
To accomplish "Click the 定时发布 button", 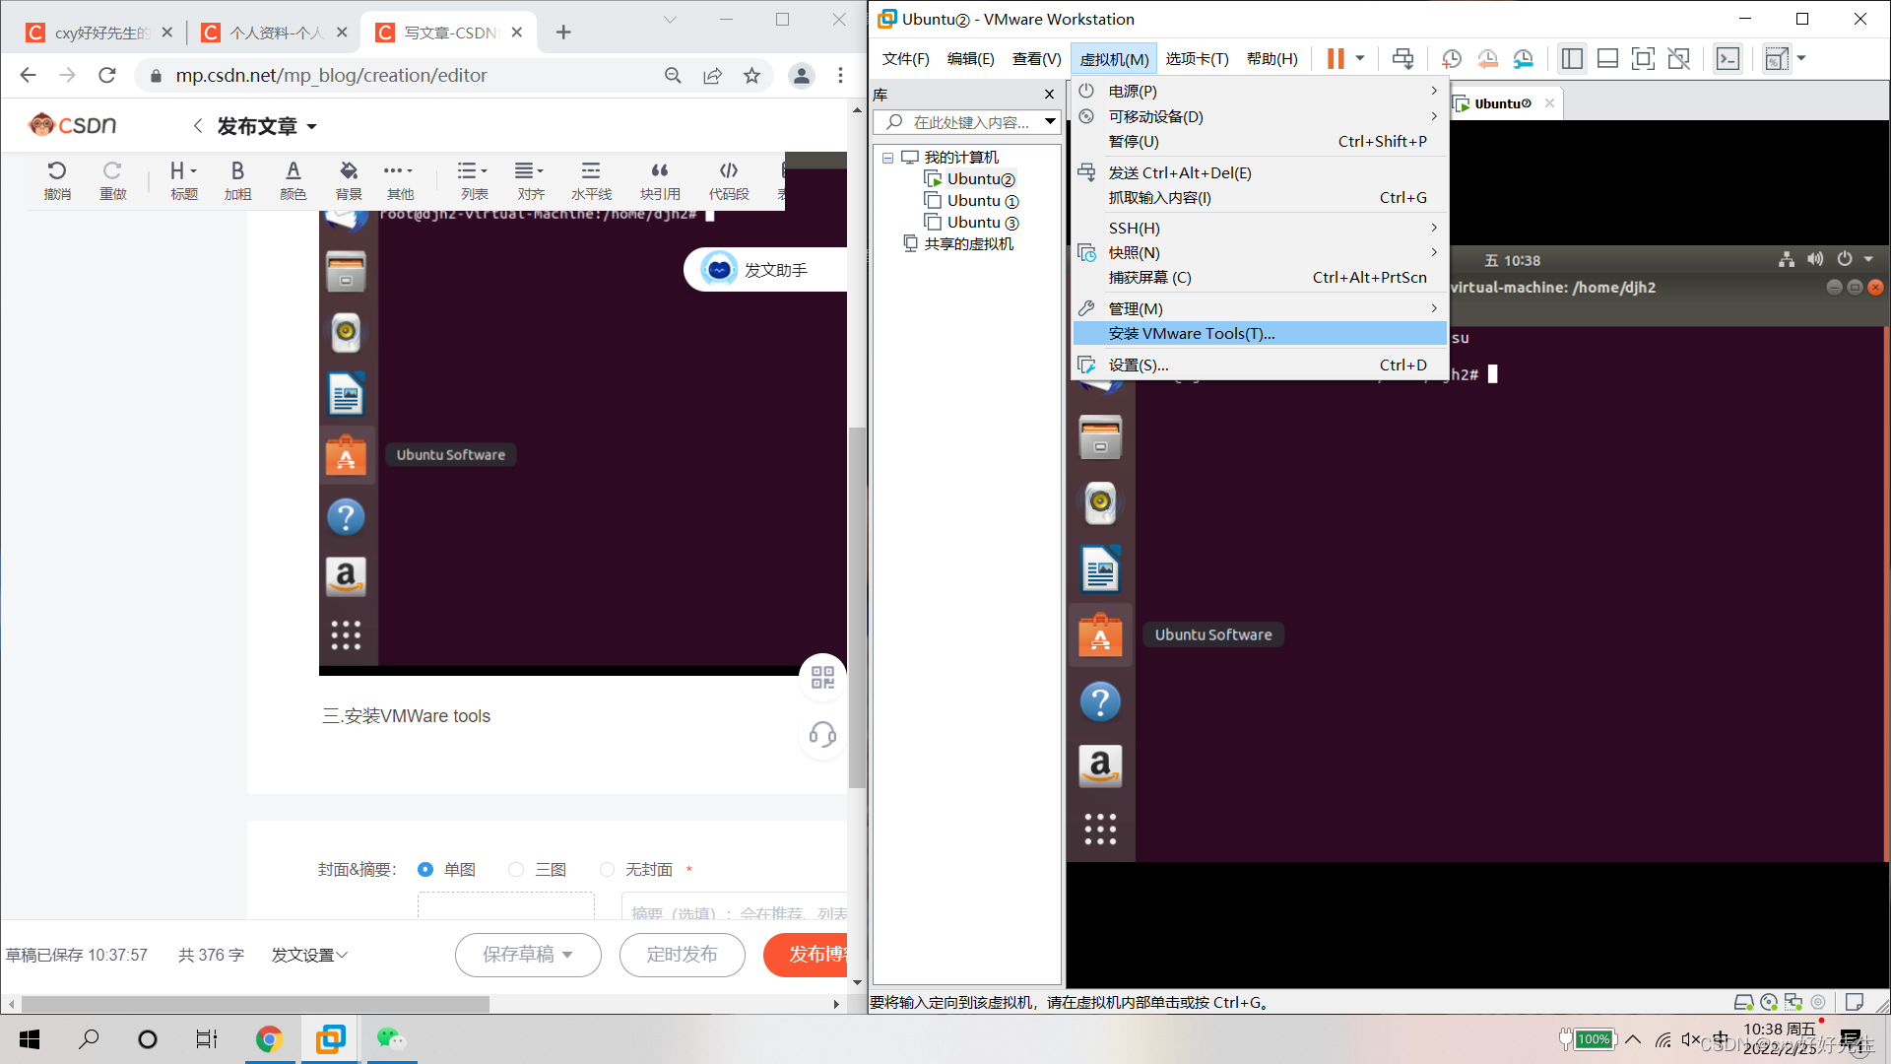I will (682, 955).
